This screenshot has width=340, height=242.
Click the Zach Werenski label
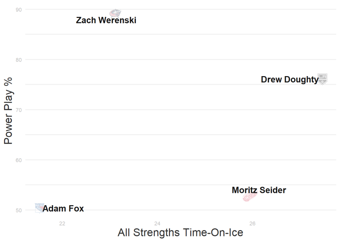(106, 20)
